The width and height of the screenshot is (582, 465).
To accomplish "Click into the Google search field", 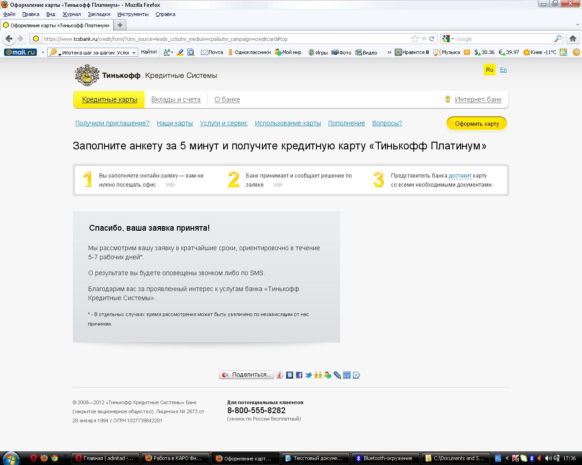I will 504,39.
